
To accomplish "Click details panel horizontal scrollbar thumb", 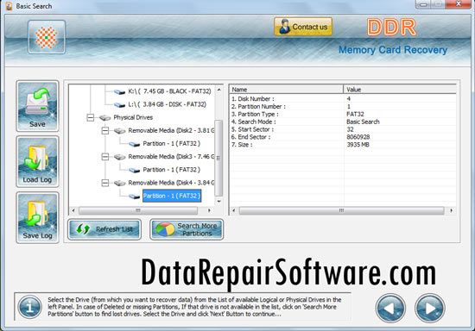I will tap(342, 210).
